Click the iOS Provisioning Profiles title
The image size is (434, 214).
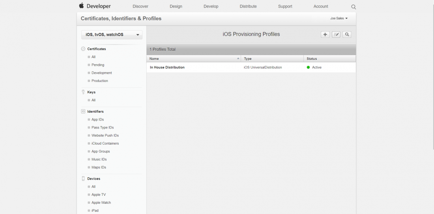[x=251, y=34]
